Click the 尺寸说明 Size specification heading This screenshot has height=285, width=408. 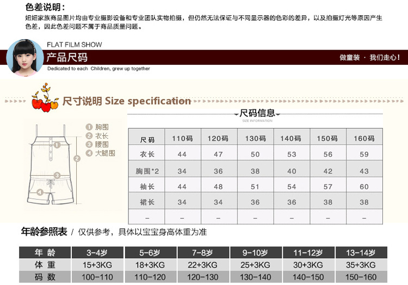(x=127, y=101)
